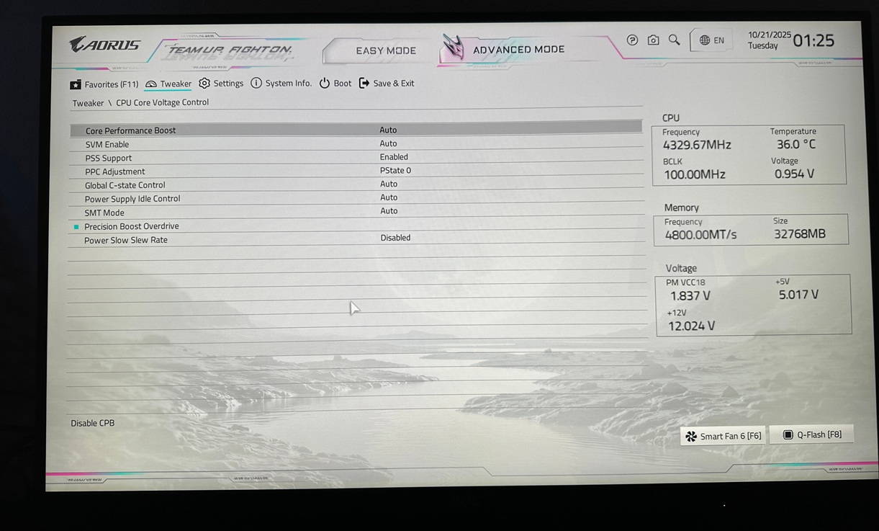Expand the Precision Boost Overdrive submenu
This screenshot has width=879, height=531.
[131, 226]
